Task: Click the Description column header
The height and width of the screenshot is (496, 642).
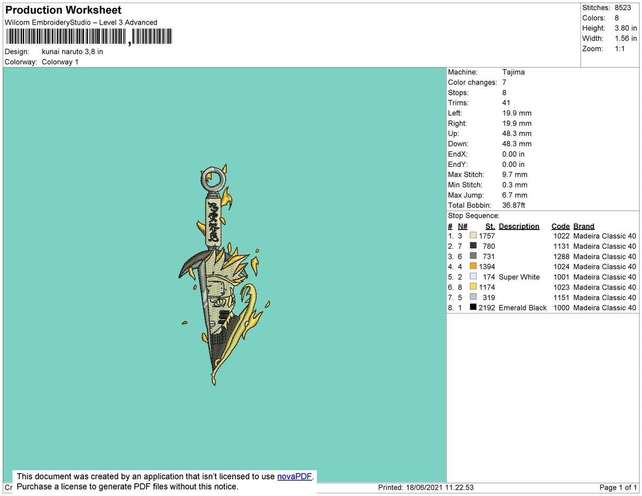Action: coord(519,226)
